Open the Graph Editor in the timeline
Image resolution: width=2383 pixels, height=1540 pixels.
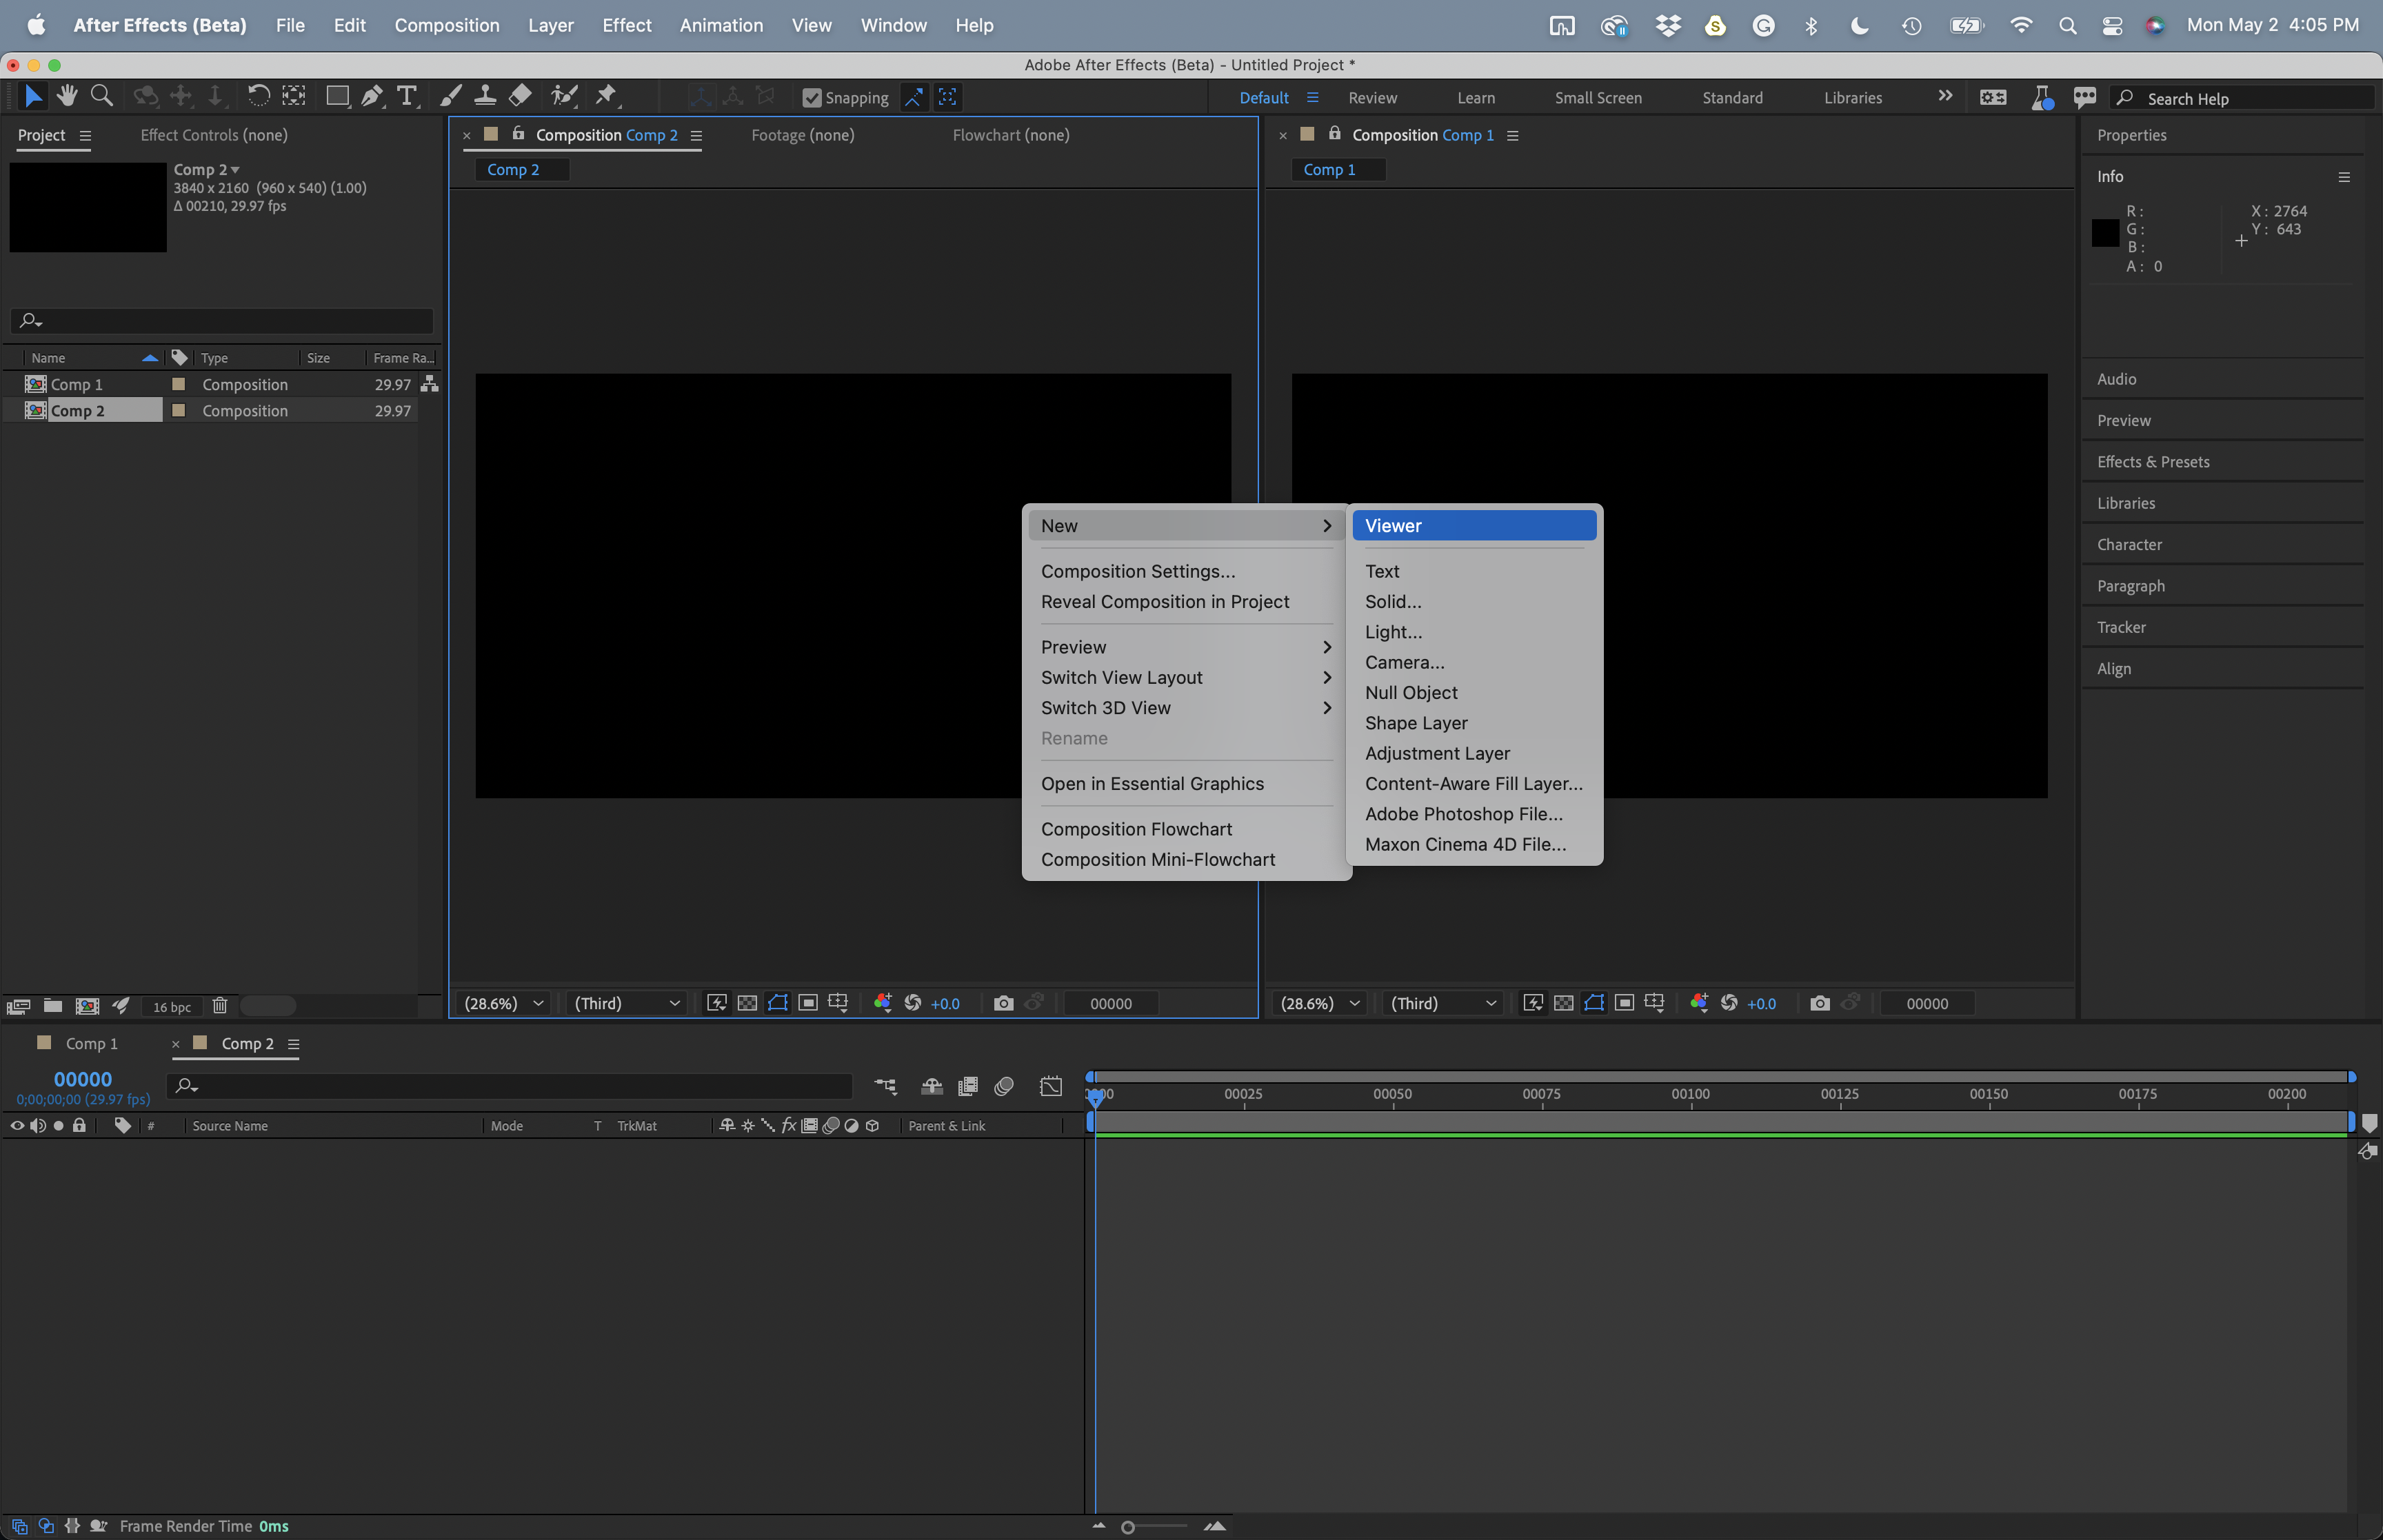(x=1051, y=1086)
